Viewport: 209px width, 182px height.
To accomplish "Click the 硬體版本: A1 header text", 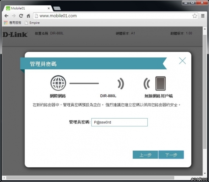I will coord(125,33).
